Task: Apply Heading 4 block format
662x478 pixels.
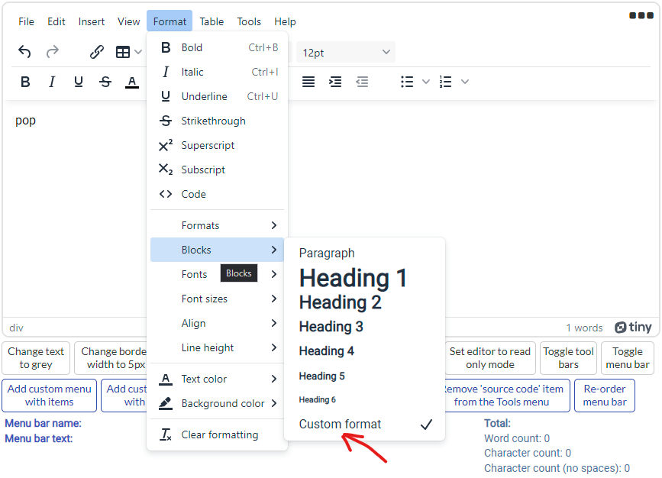Action: coord(365,351)
